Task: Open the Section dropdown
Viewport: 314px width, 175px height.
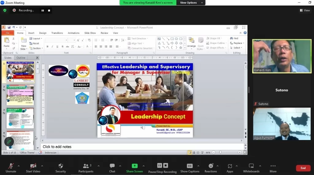Action: pyautogui.click(x=36, y=48)
